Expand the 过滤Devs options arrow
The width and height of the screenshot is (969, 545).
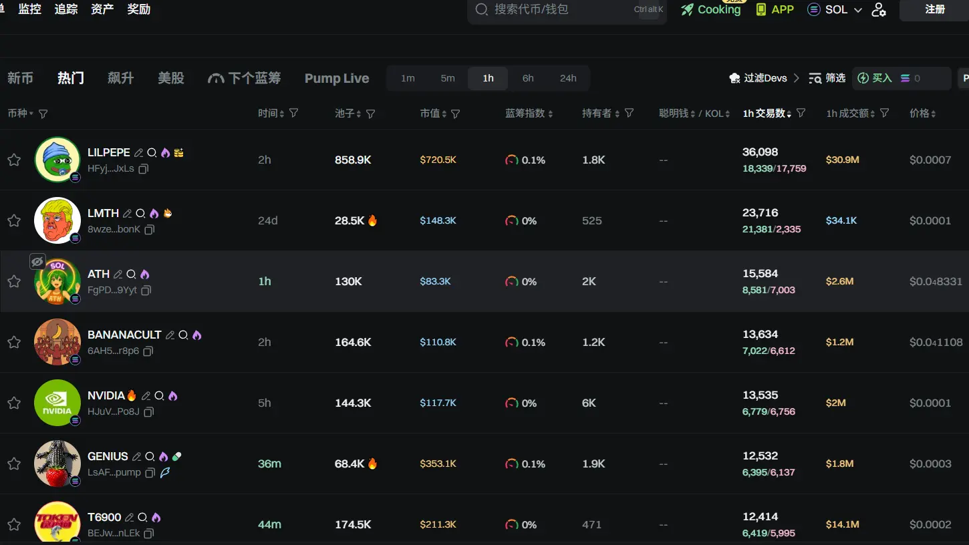click(797, 78)
